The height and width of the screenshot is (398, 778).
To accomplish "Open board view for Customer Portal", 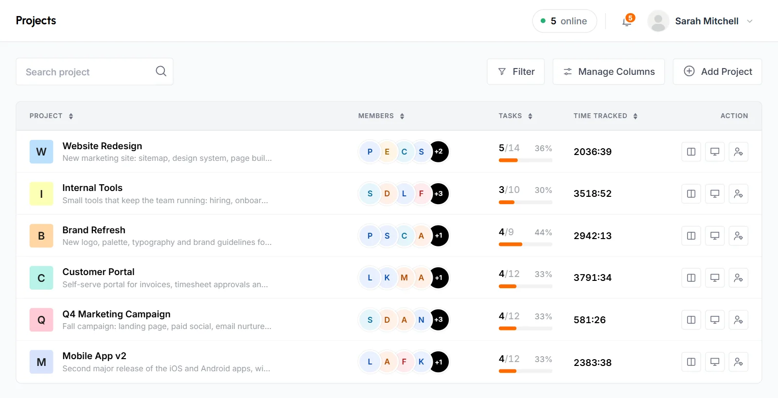I will 691,277.
